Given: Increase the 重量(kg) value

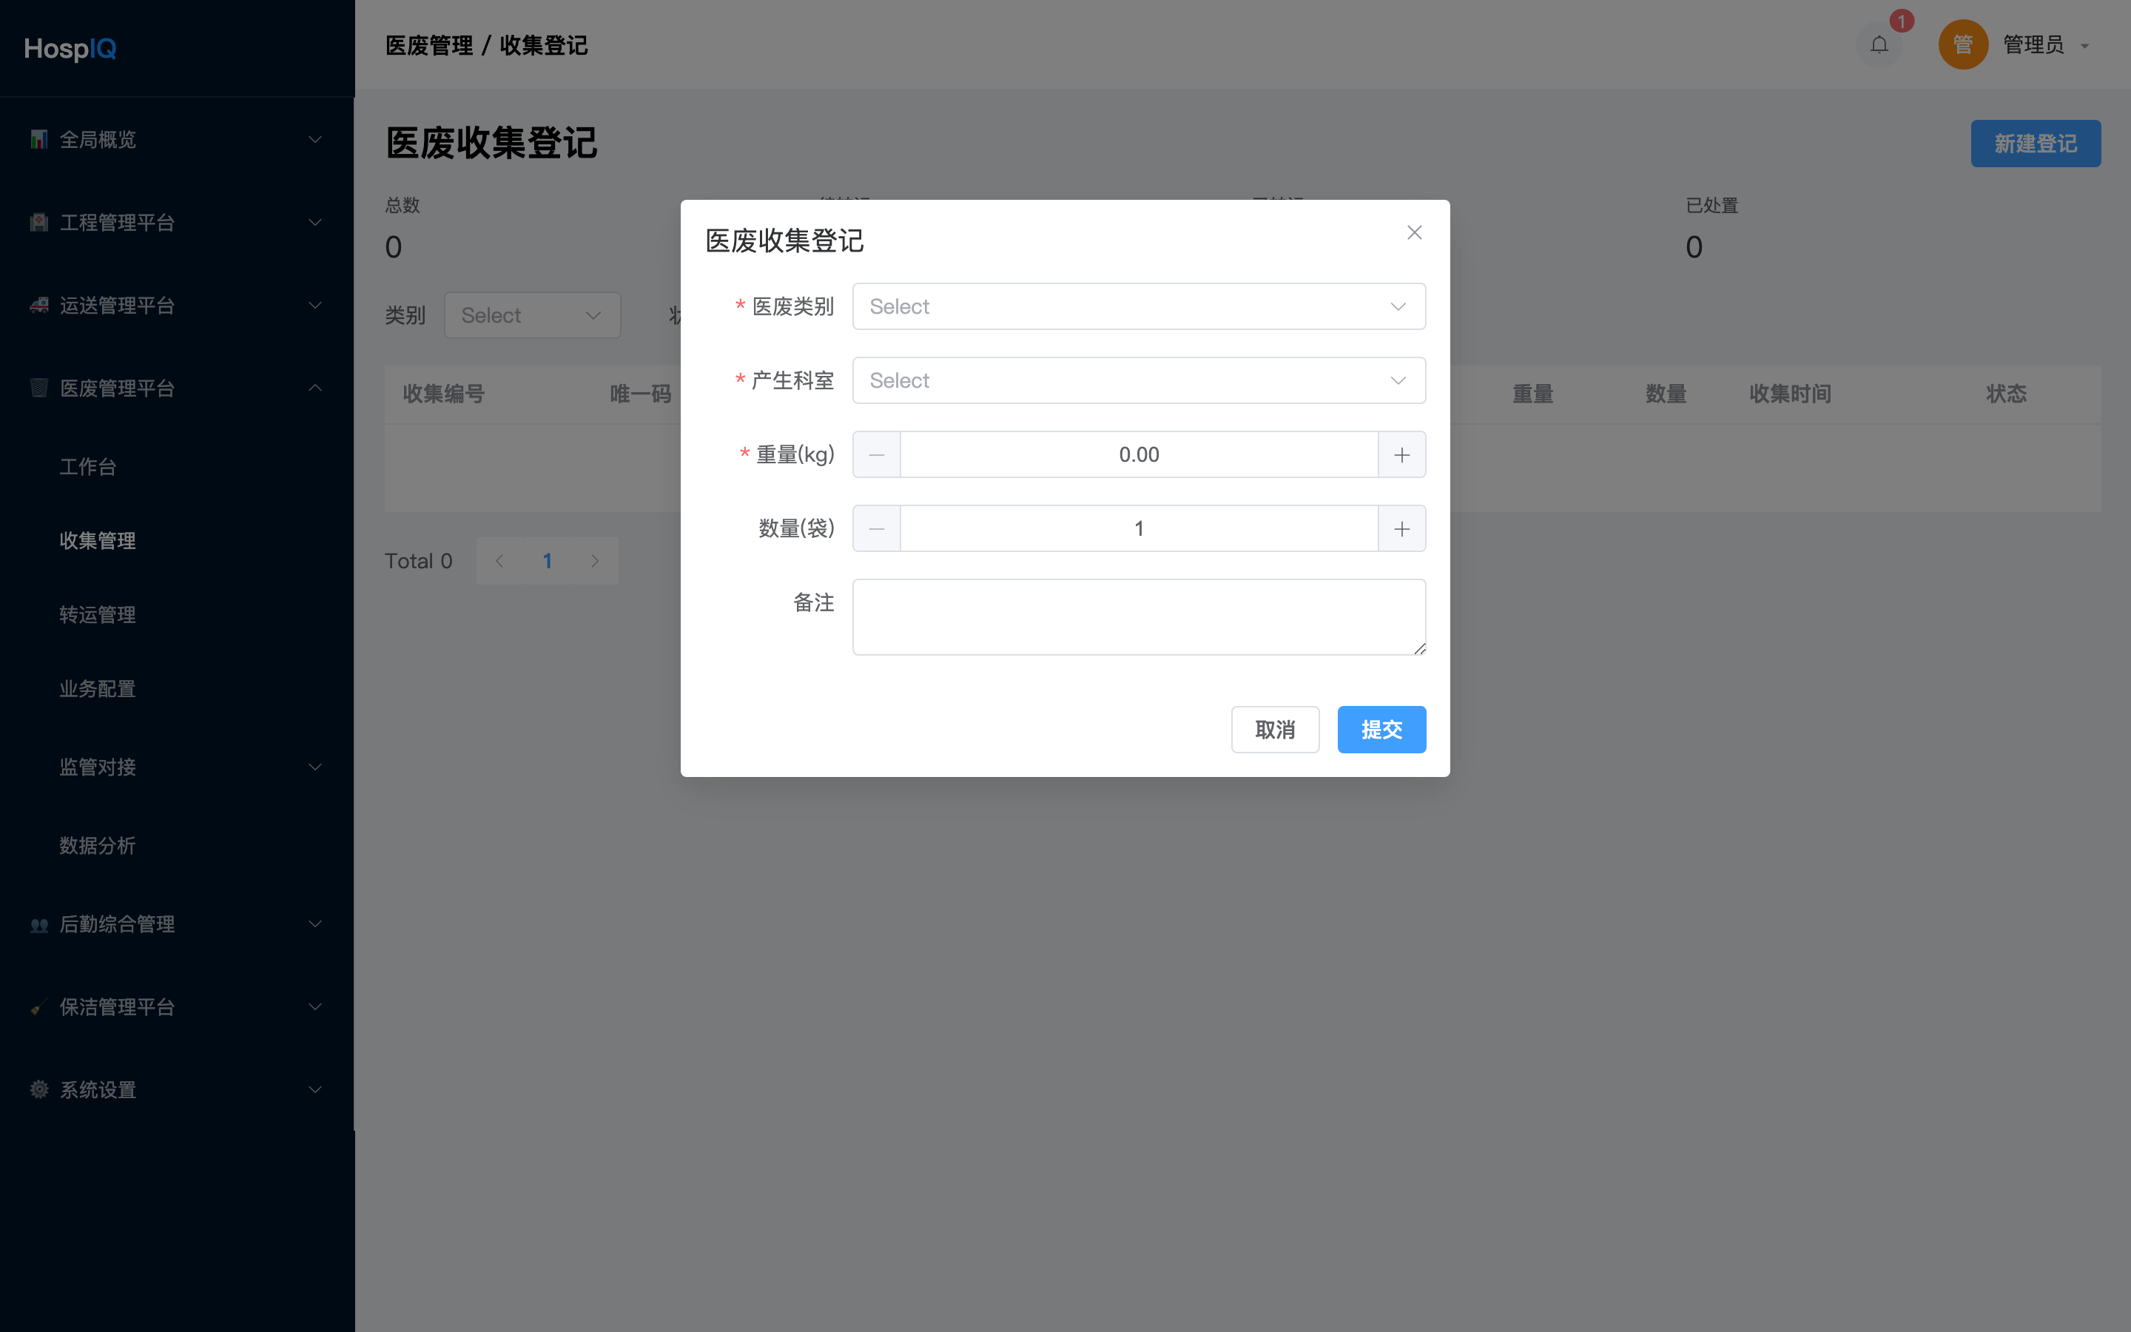Looking at the screenshot, I should 1402,454.
